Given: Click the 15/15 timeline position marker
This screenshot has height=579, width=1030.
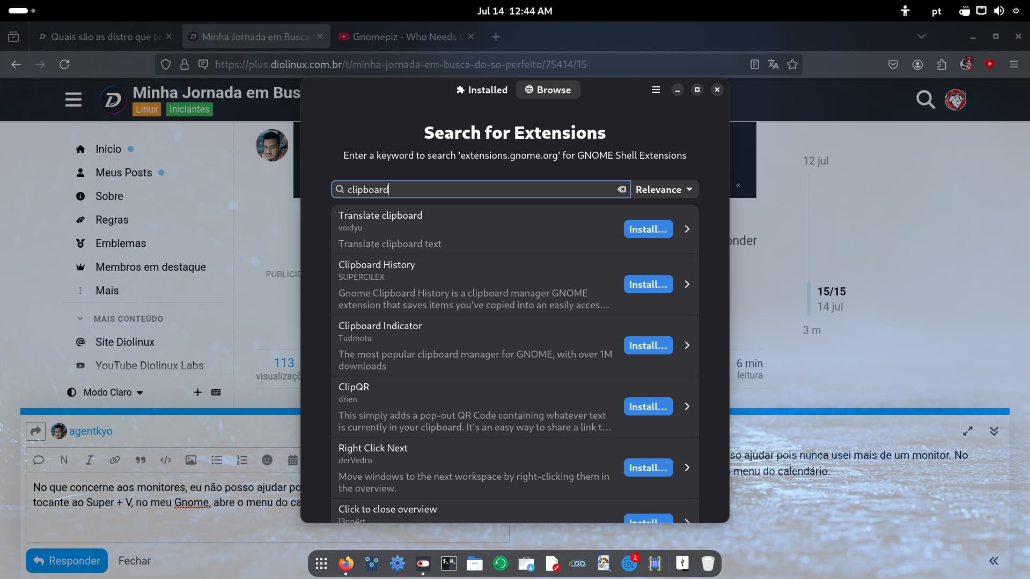Looking at the screenshot, I should (831, 292).
